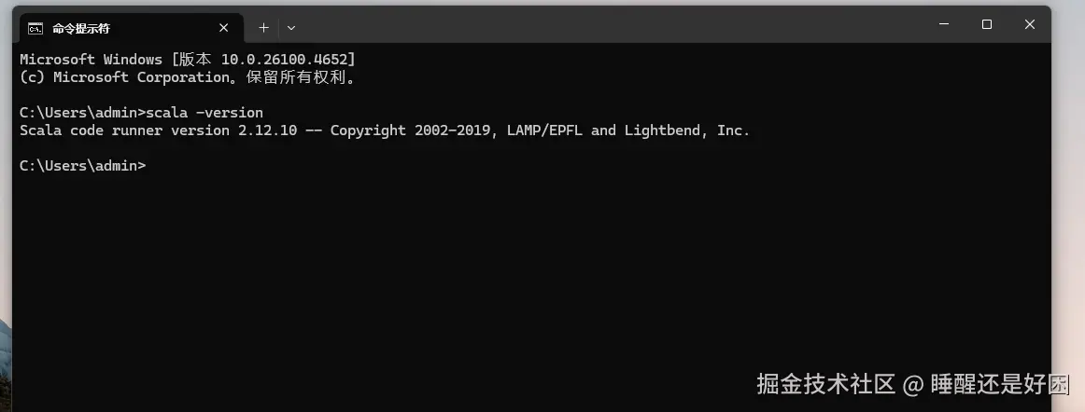The width and height of the screenshot is (1085, 412).
Task: Click the typed scala -version command
Action: pos(204,113)
